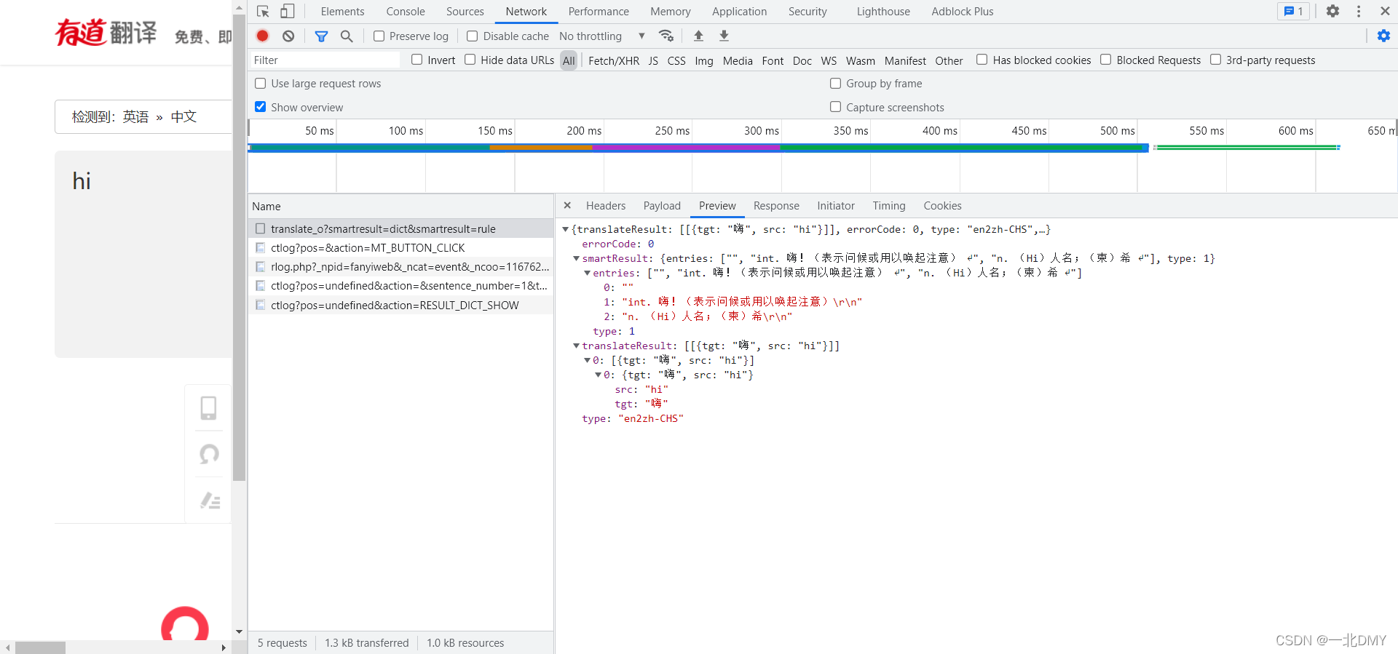Select translate_o?smartresult request row
1398x654 pixels.
point(400,228)
